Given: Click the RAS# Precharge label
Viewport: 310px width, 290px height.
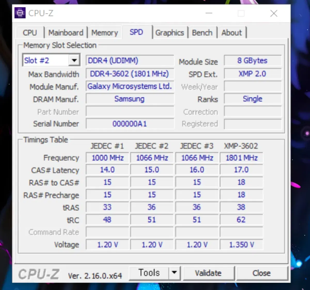Looking at the screenshot, I should [x=51, y=195].
